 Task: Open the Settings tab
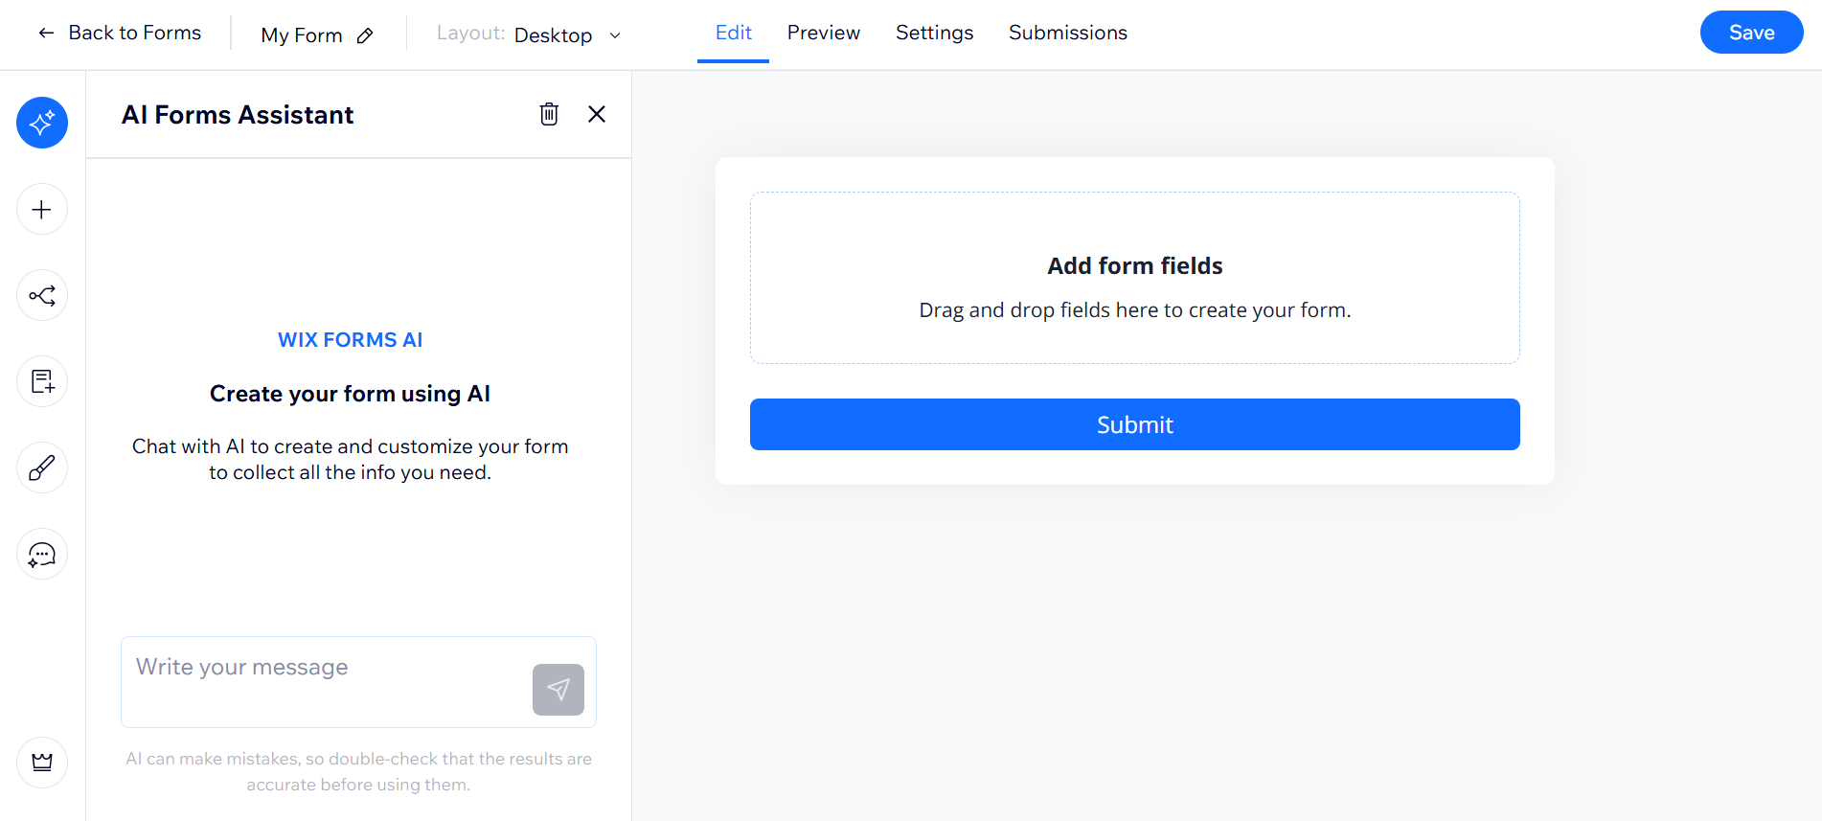click(934, 33)
